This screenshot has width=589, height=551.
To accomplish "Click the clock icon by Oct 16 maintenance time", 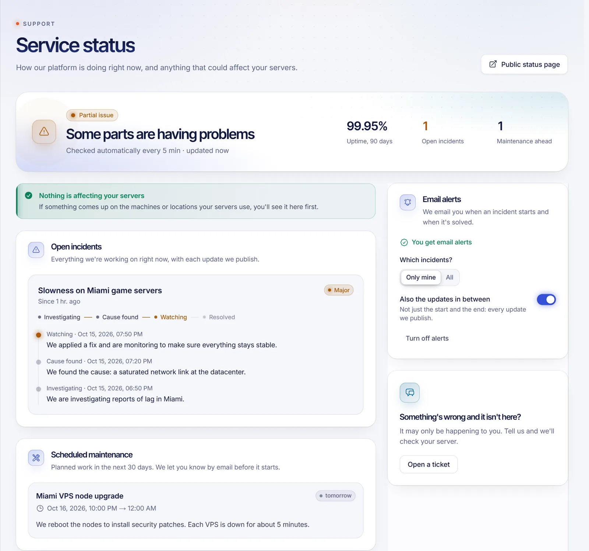I will click(40, 508).
